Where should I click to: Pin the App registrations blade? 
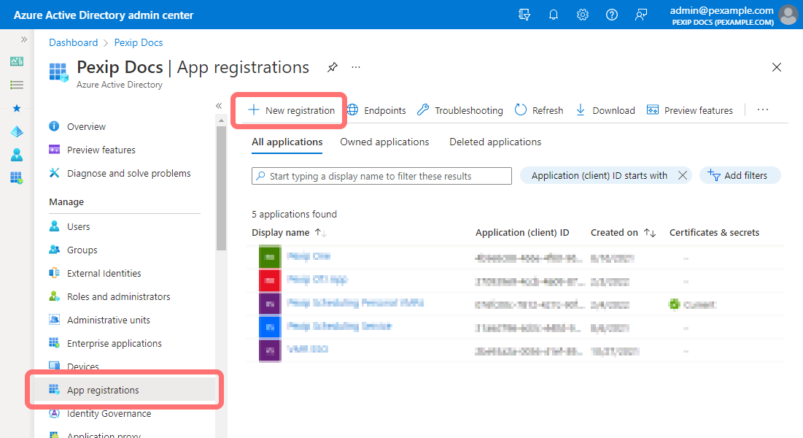pos(333,67)
